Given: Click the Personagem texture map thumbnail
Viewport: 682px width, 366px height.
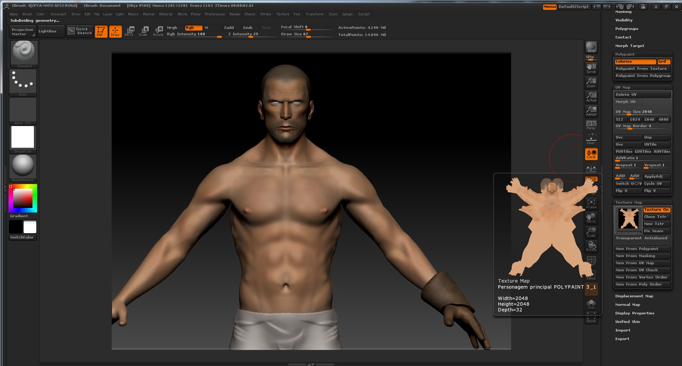Looking at the screenshot, I should click(628, 220).
